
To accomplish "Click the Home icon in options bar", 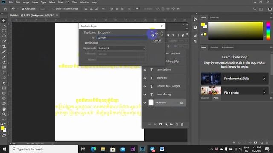I will pyautogui.click(x=6, y=9).
